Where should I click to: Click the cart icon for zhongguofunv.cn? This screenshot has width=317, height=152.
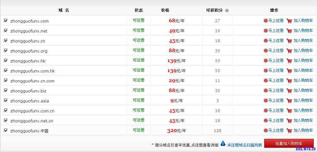(x=289, y=41)
